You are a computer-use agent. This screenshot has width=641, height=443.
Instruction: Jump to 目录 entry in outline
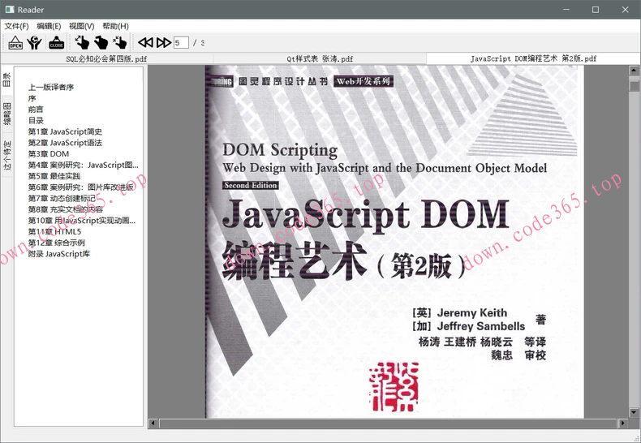tap(36, 120)
